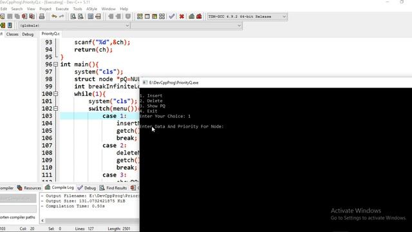Collapse the switch fold at line 102
Image resolution: width=412 pixels, height=232 pixels.
click(x=56, y=108)
